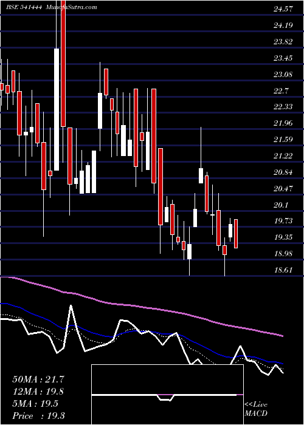304x425 pixels.
Task: Click the 23.45 price axis label
Action: (283, 58)
